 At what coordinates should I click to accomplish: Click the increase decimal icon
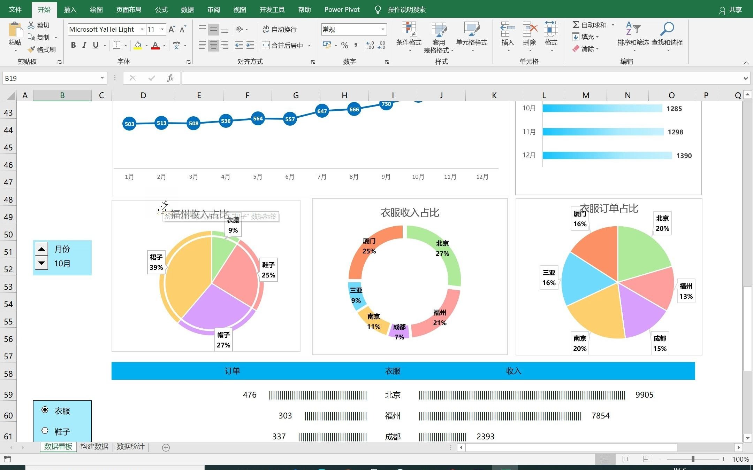(x=370, y=45)
